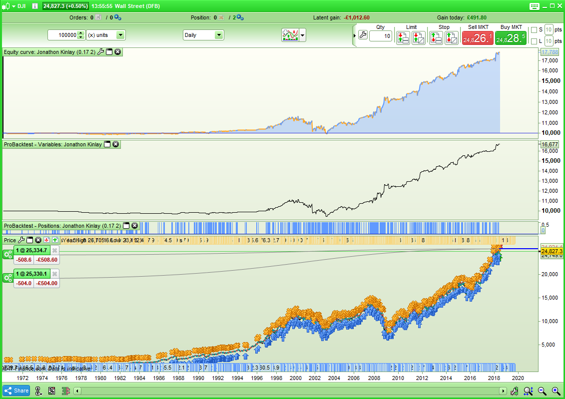Click the first Limit order icon

403,37
